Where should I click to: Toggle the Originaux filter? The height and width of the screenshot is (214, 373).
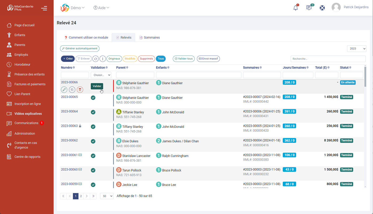tap(114, 59)
